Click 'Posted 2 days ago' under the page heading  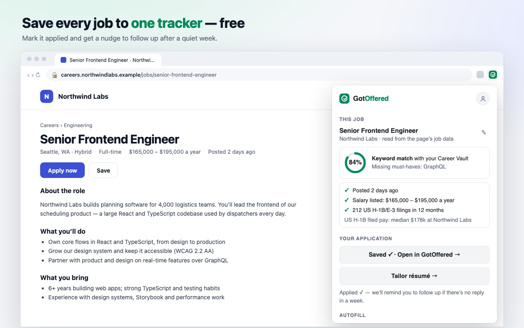232,152
